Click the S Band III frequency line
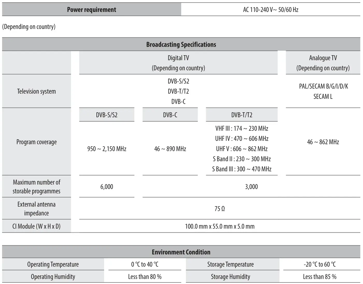The image size is (363, 284). (x=242, y=169)
